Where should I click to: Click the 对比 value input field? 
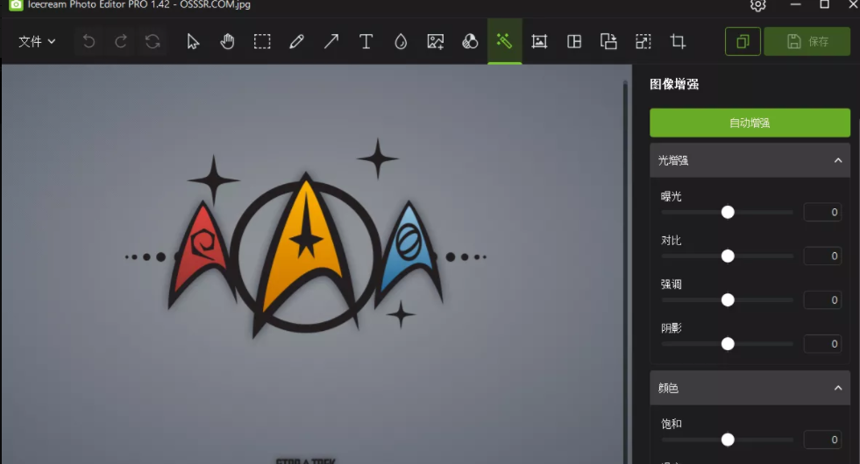point(822,256)
